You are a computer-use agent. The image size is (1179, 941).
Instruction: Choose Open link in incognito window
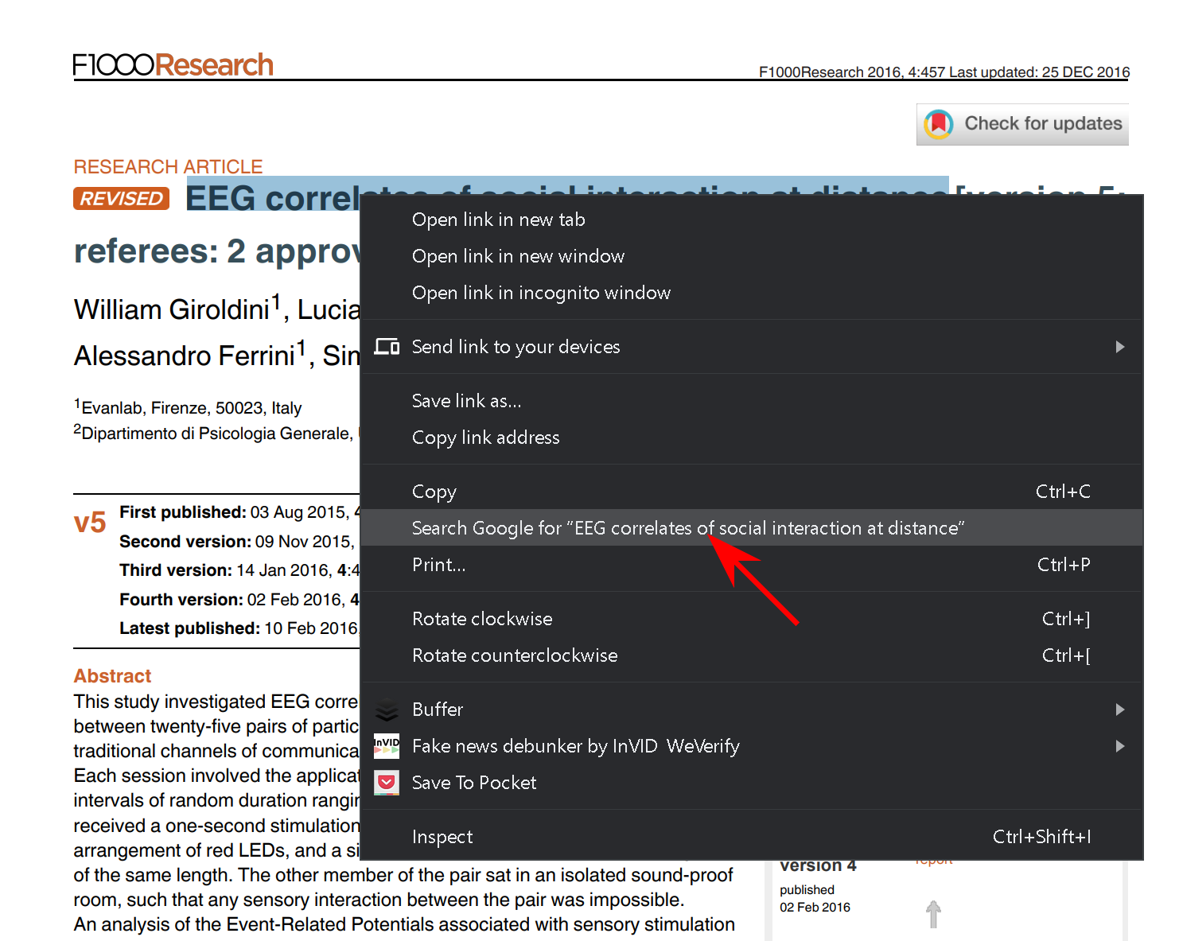pos(541,293)
